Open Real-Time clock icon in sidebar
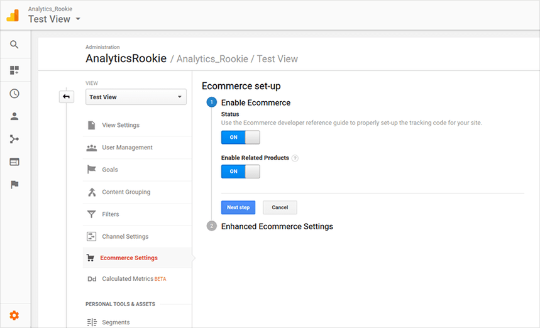Viewport: 540px width, 328px height. [x=14, y=94]
